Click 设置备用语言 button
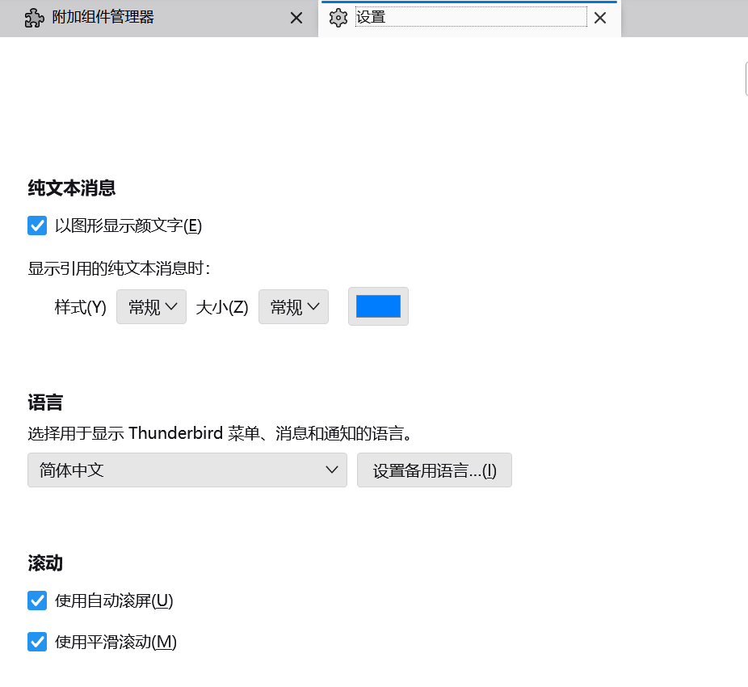This screenshot has height=687, width=748. tap(434, 470)
